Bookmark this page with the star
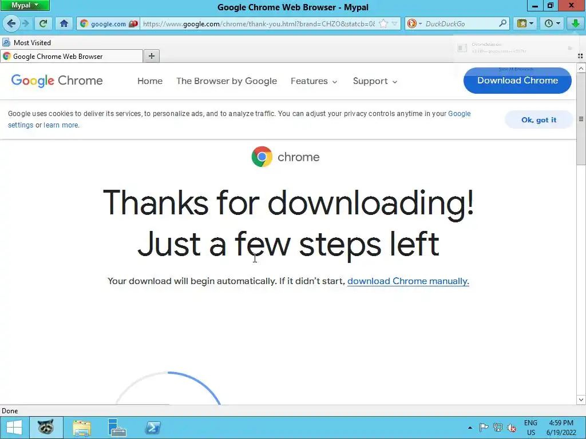The width and height of the screenshot is (586, 439). (x=383, y=23)
